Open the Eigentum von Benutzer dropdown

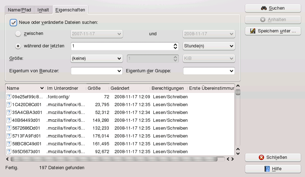(97, 71)
